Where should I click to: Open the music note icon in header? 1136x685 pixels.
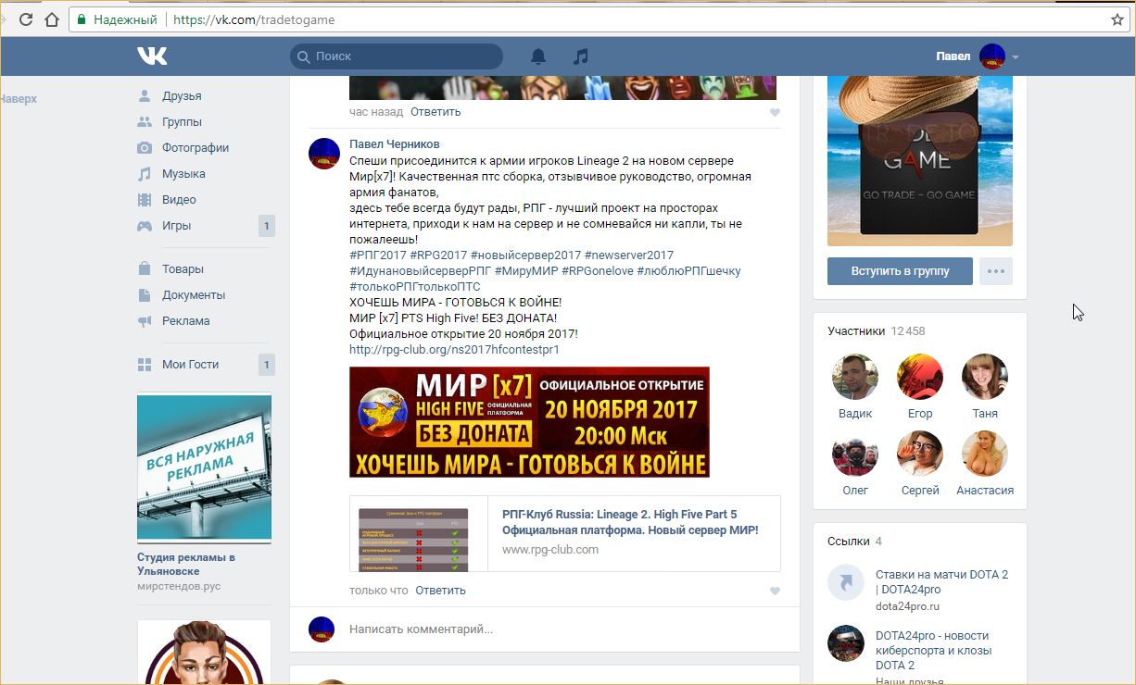coord(581,56)
